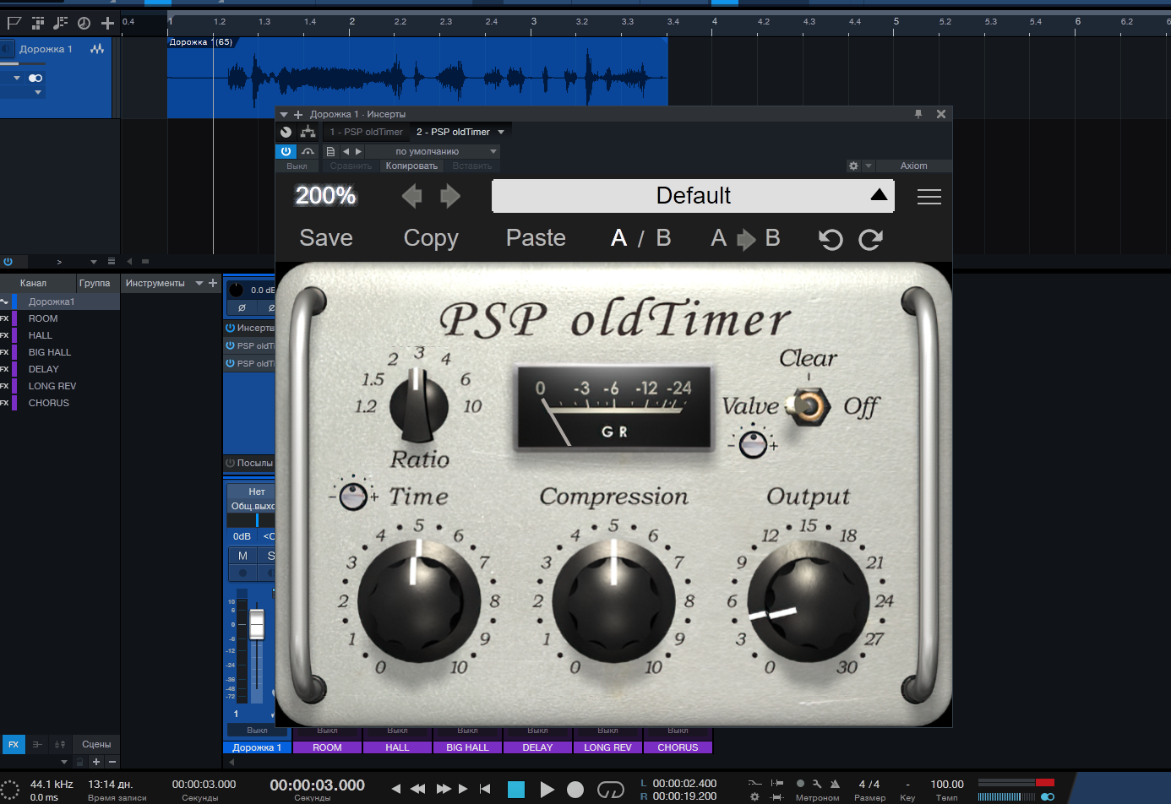
Task: Load the previous host preset arrow
Action: [346, 151]
